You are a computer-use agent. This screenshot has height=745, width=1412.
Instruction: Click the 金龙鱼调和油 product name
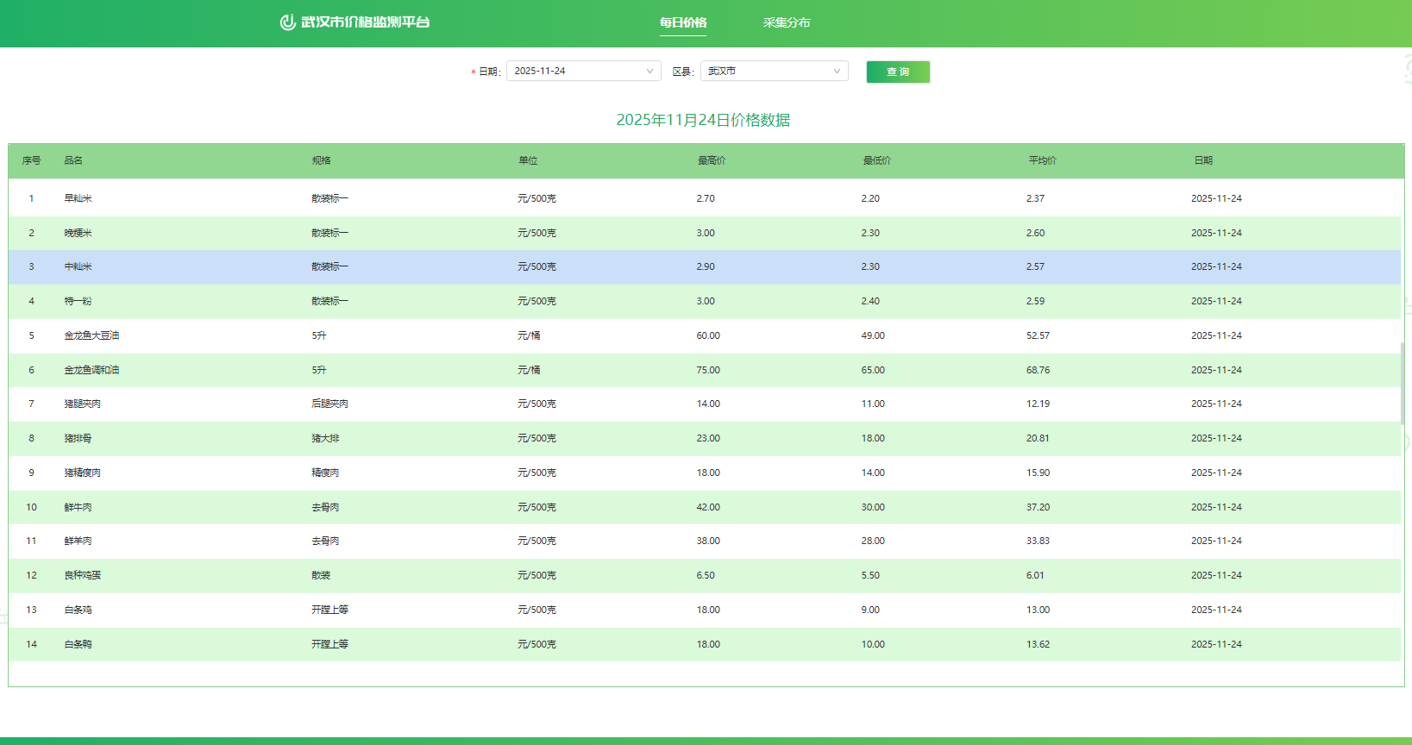pyautogui.click(x=91, y=370)
